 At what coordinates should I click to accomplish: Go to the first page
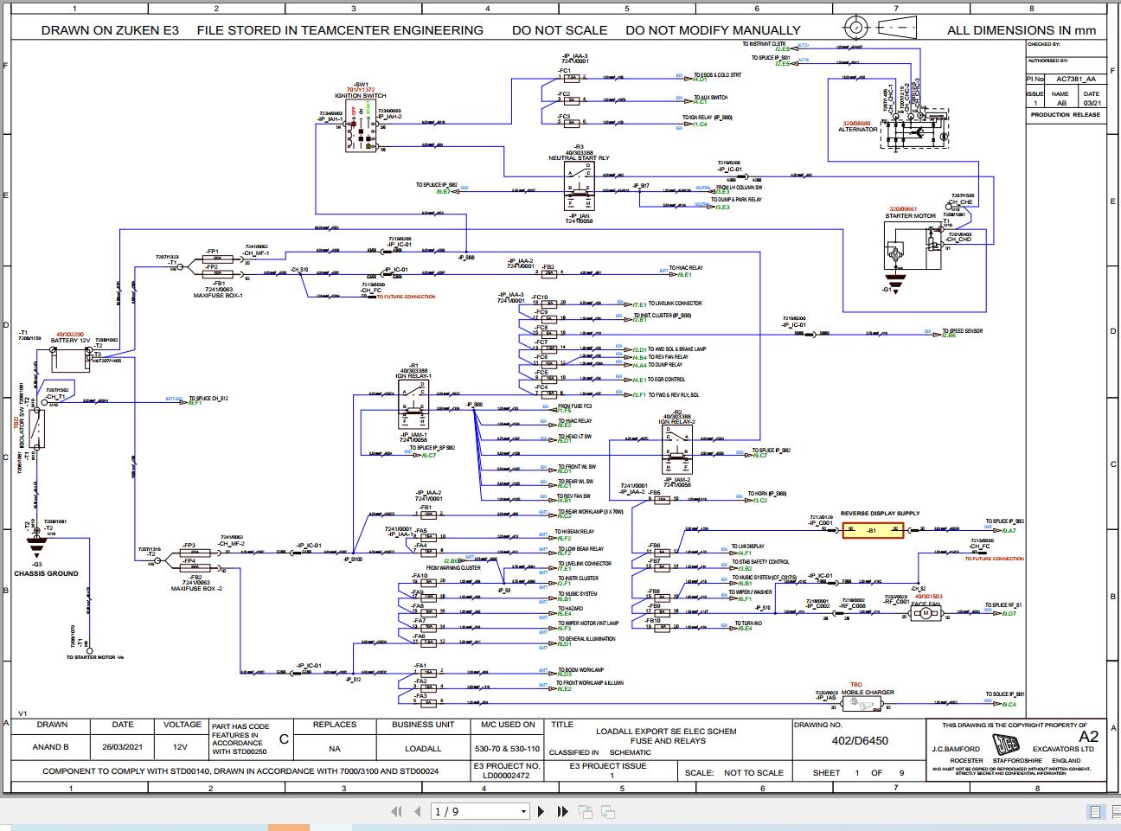pyautogui.click(x=397, y=811)
